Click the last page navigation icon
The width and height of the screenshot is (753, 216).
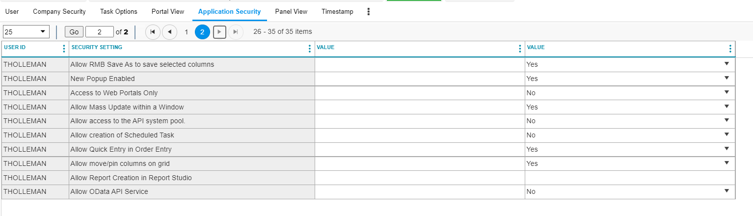coord(236,32)
